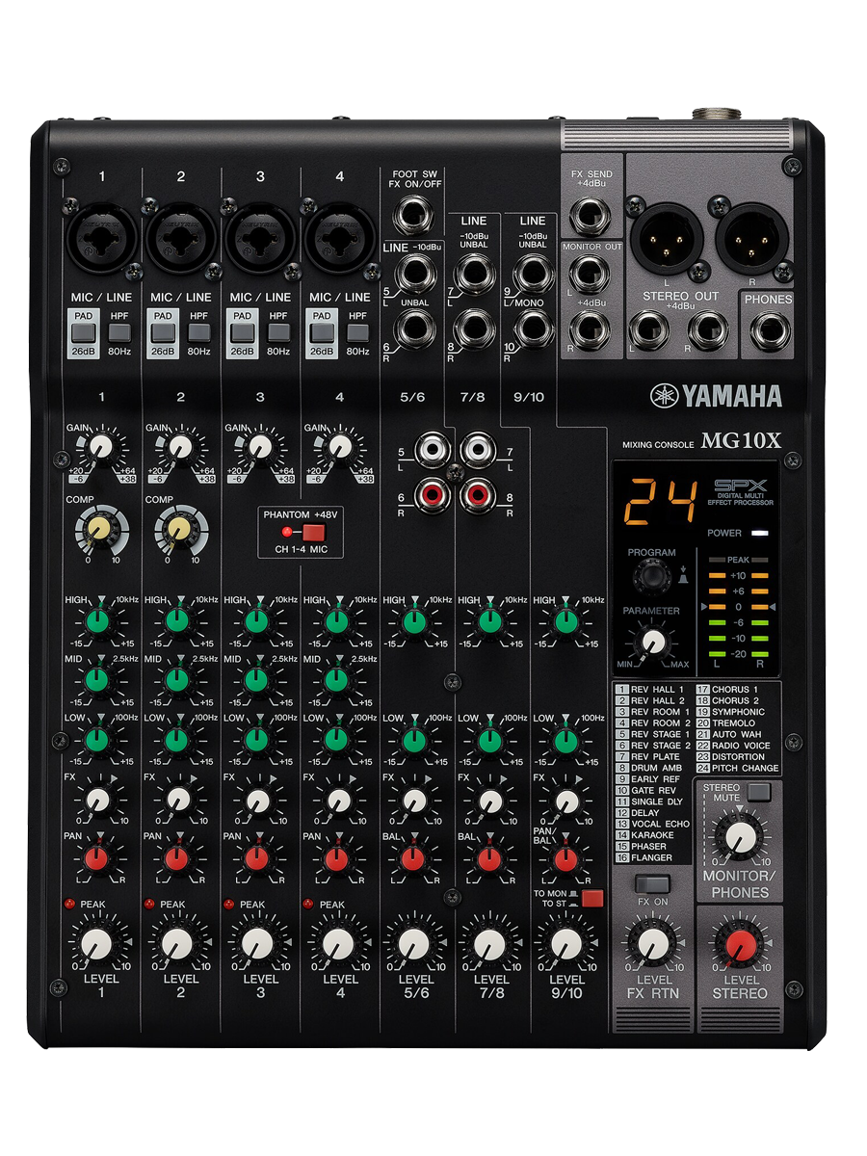Click the channel 1 red PEAK indicator
Screen dimensions: 867x1156
point(69,904)
